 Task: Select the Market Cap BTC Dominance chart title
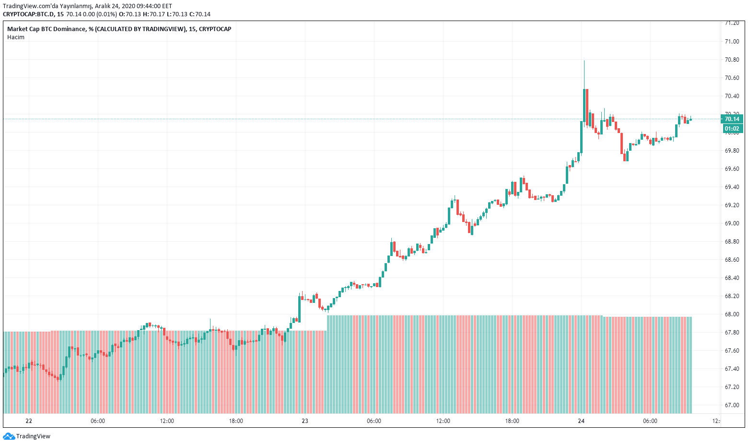pyautogui.click(x=119, y=29)
